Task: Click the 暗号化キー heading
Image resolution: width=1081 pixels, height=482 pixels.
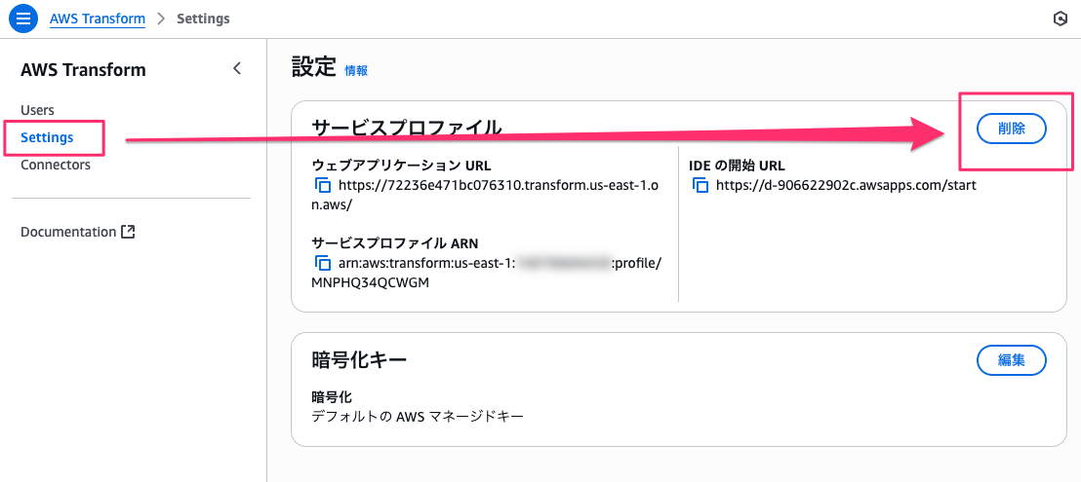Action: pos(359,359)
